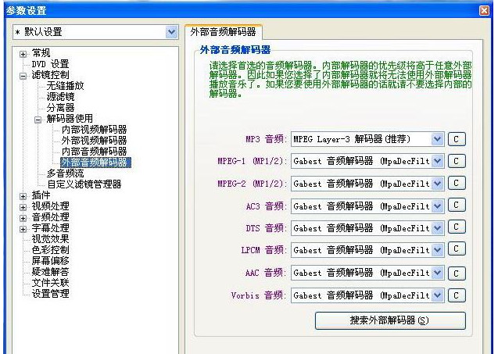Open the MPEG-1 (MP1/2) decoder dropdown

[x=437, y=161]
